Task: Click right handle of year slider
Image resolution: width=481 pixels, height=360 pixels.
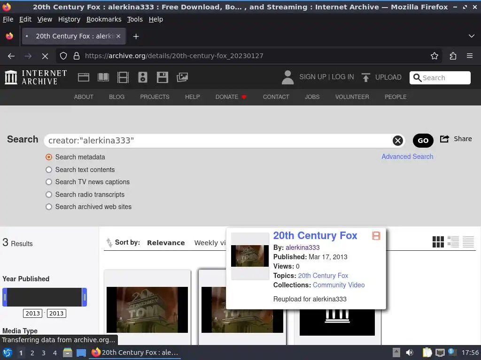Action: pyautogui.click(x=85, y=297)
